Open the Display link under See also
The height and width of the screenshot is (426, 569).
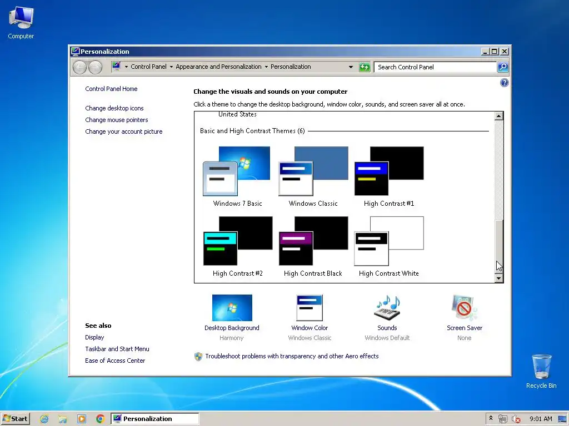click(94, 337)
